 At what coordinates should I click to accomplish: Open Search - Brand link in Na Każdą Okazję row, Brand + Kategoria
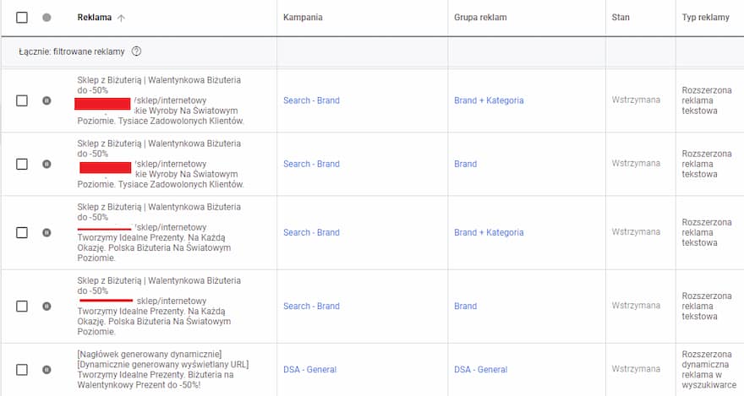pos(311,232)
